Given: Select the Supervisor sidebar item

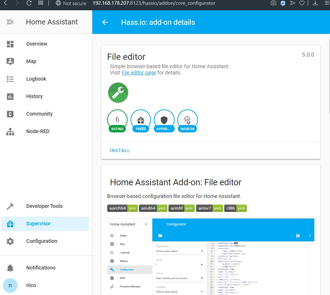Looking at the screenshot, I should pos(38,224).
